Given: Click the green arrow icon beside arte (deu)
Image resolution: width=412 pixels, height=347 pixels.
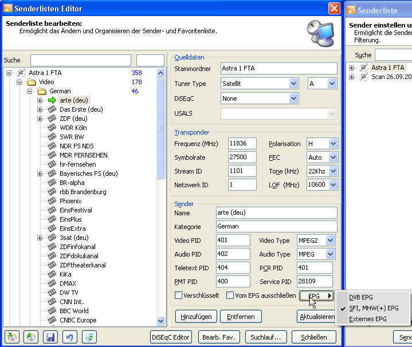Looking at the screenshot, I should (x=52, y=100).
